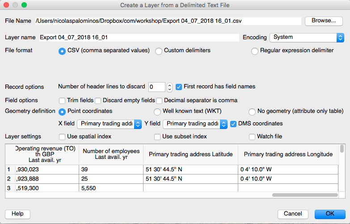350x224 pixels.
Task: Edit the Layer name text field
Action: point(139,37)
